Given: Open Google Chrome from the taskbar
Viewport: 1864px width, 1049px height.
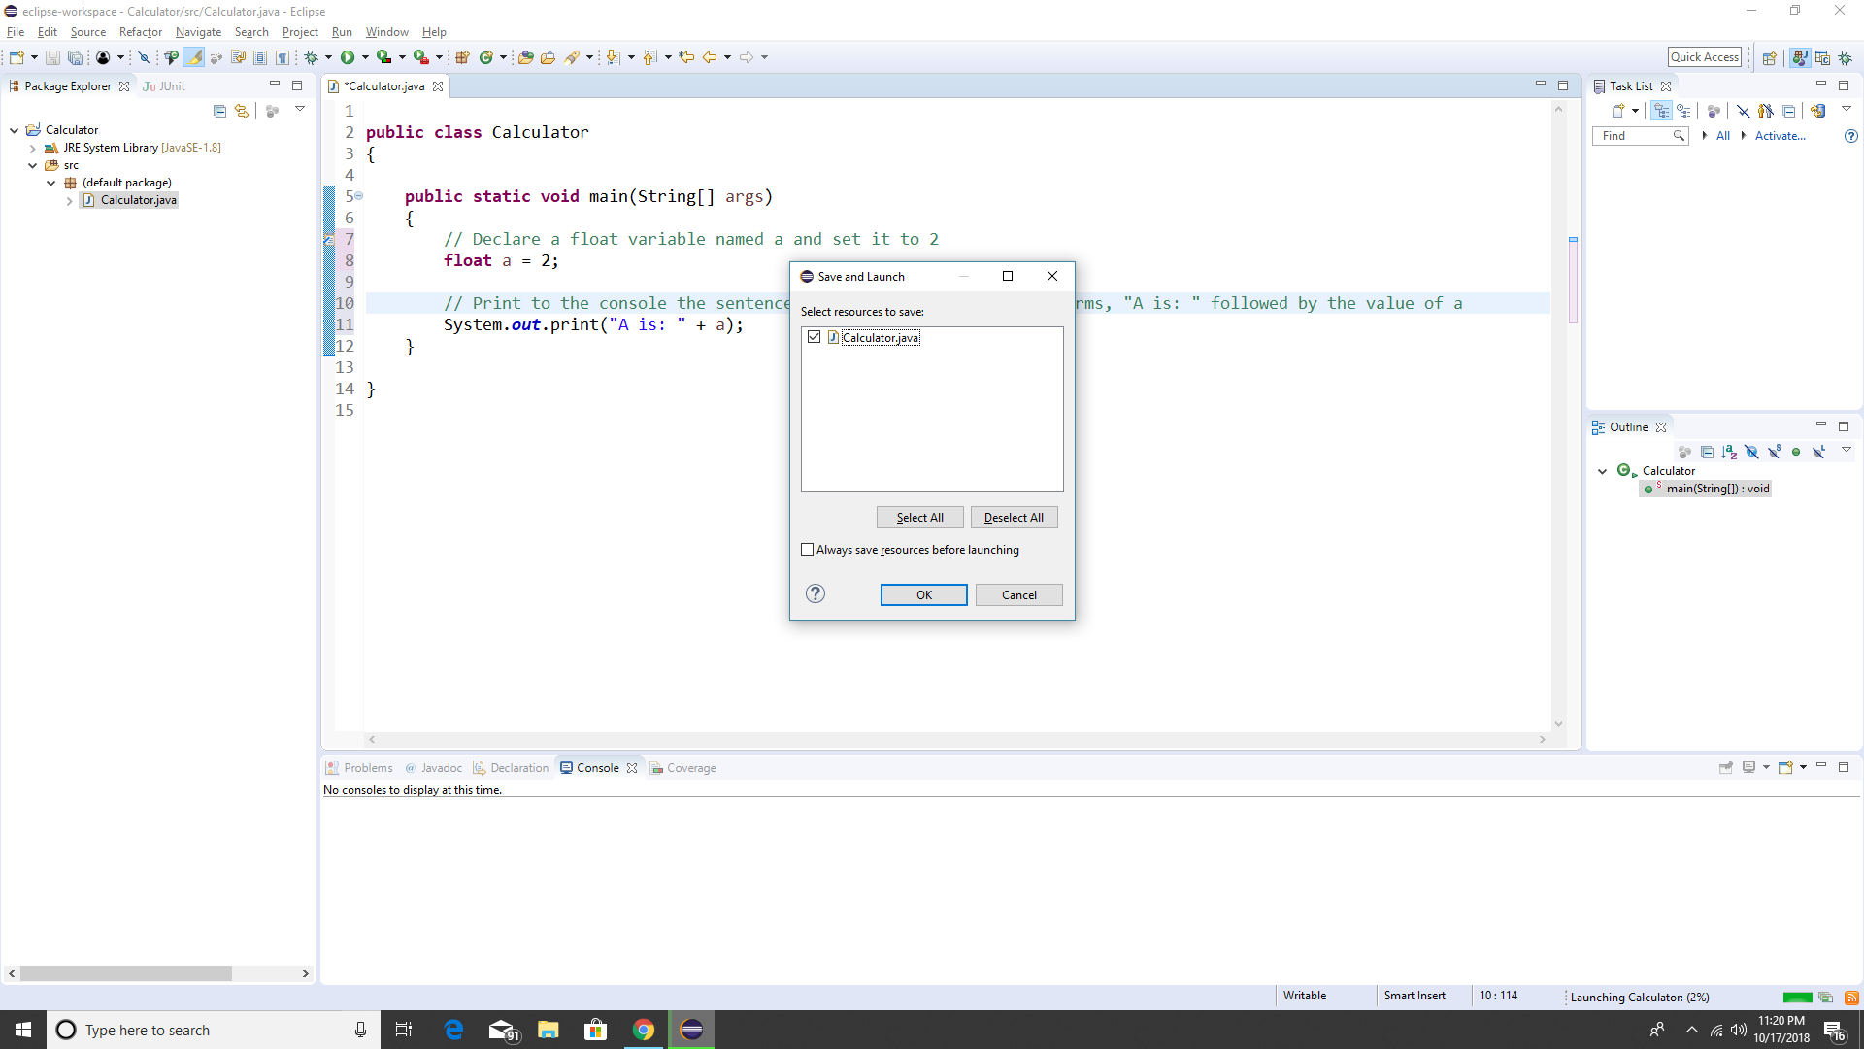Looking at the screenshot, I should coord(644,1029).
